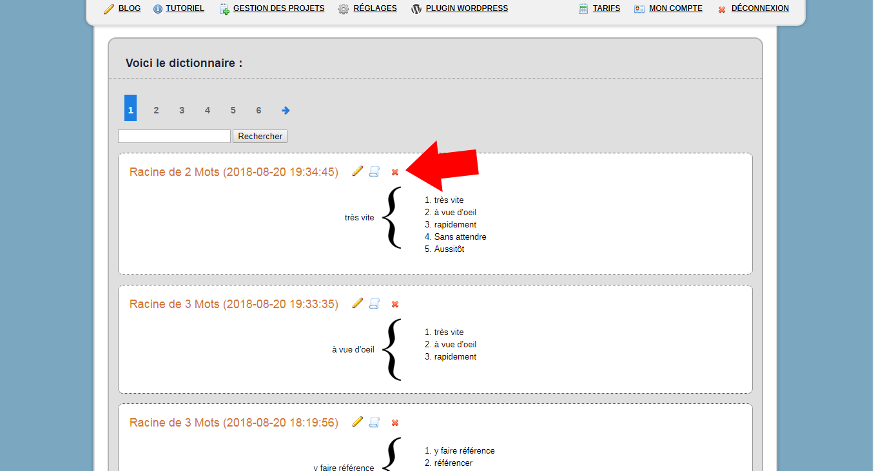Go to dictionary page 4

[x=208, y=110]
